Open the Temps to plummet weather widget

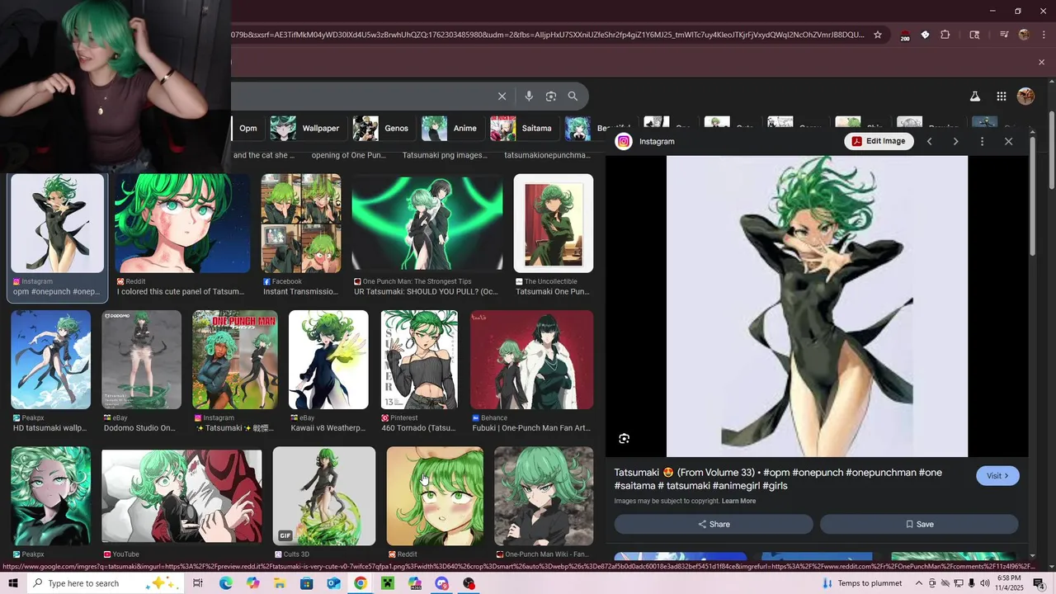(862, 583)
